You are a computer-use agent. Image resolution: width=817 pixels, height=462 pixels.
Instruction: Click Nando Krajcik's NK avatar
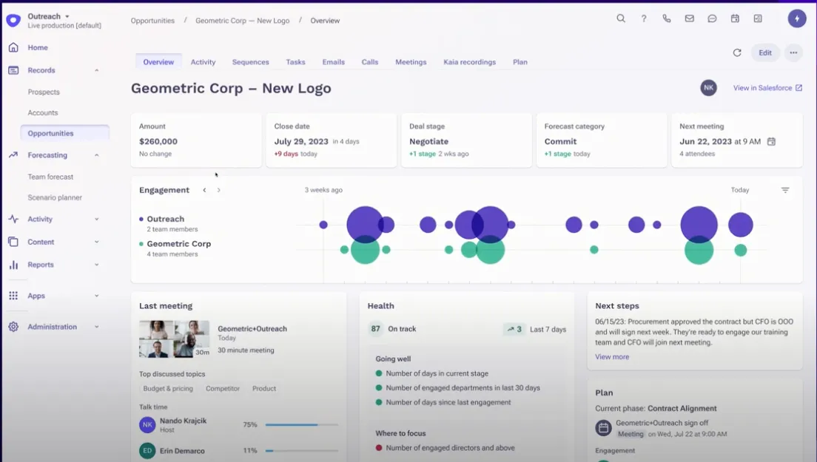click(x=147, y=424)
